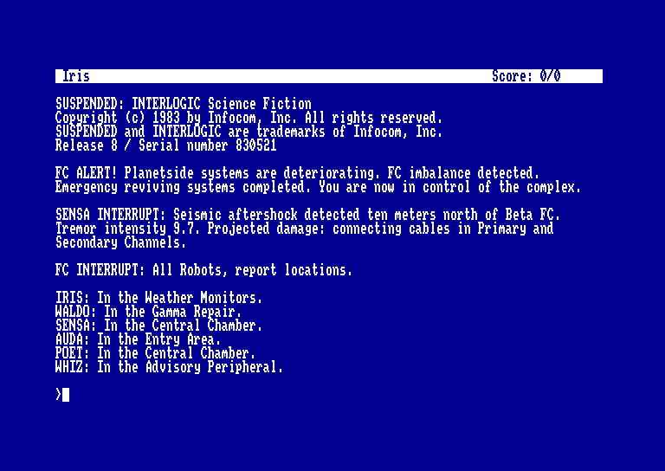This screenshot has width=665, height=471.
Task: Click the FC INTERRUPT robots report line
Action: (203, 270)
